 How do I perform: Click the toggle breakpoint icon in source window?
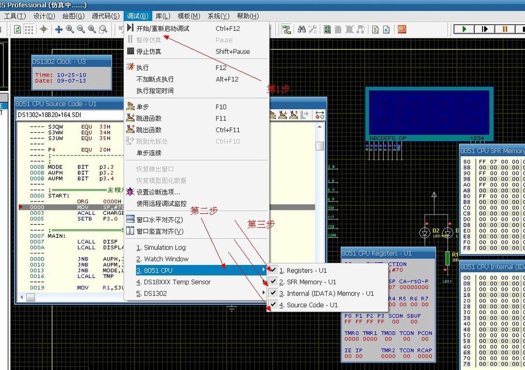(x=320, y=115)
